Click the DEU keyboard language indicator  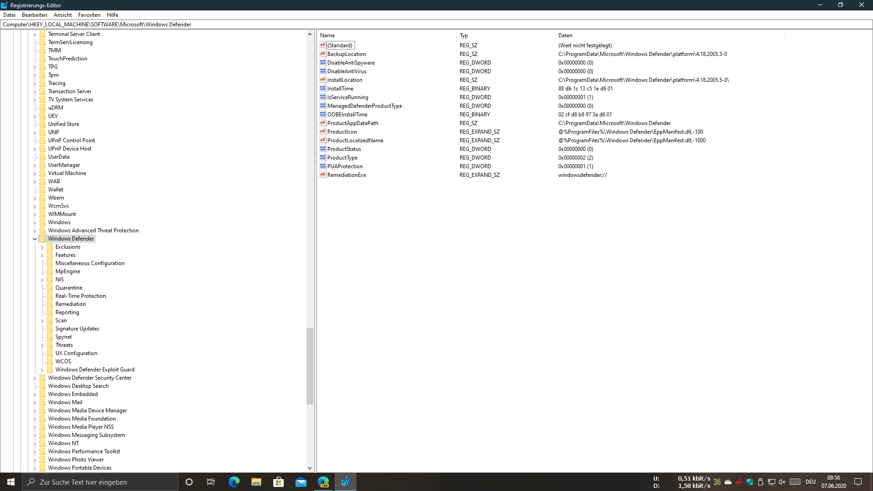click(x=810, y=482)
